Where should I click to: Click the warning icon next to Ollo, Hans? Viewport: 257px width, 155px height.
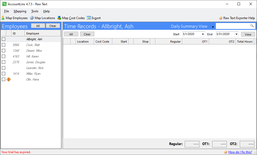(x=9, y=79)
